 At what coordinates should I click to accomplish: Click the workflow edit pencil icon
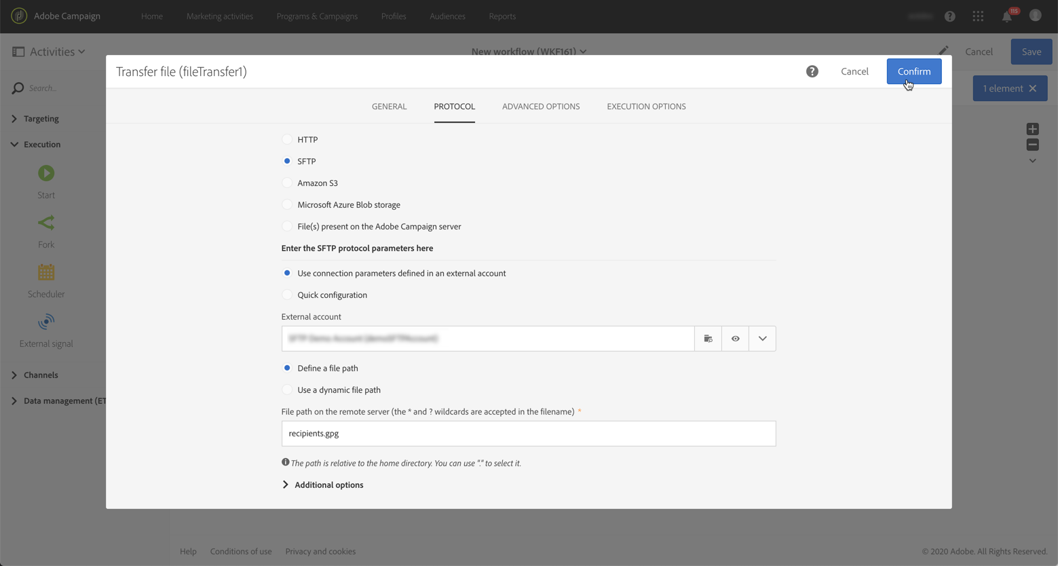pyautogui.click(x=943, y=51)
